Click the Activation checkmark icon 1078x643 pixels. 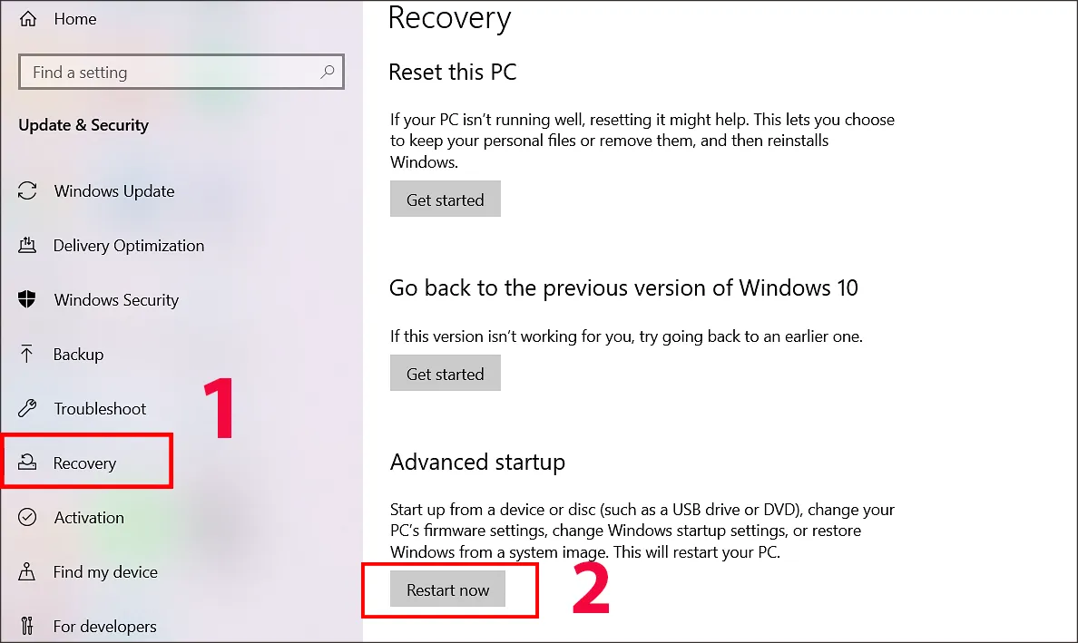point(28,518)
